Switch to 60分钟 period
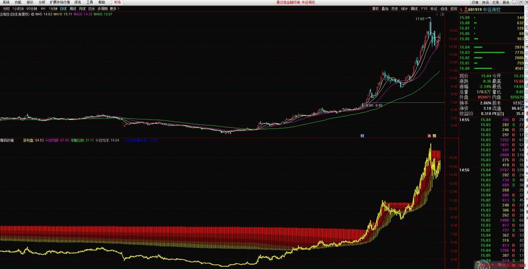528x269 pixels. click(x=32, y=9)
